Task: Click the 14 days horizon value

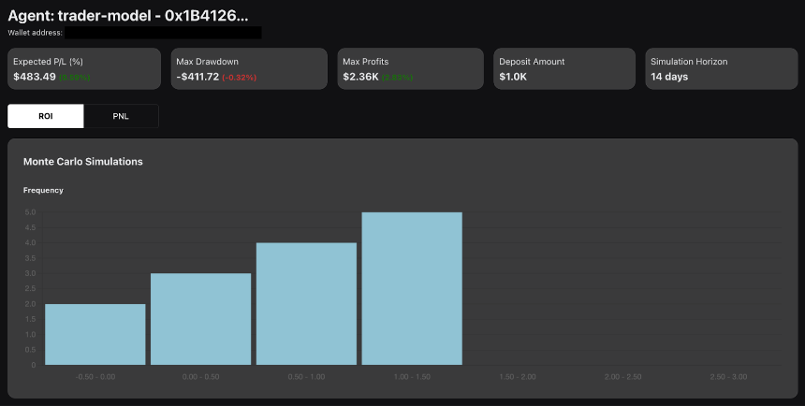Action: point(669,77)
